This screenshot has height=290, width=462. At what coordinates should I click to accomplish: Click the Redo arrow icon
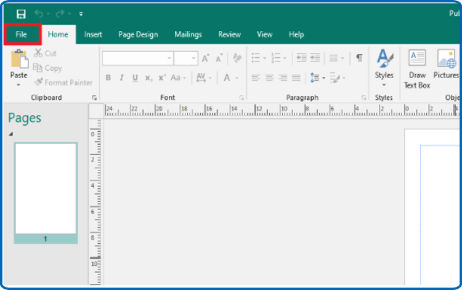(60, 14)
